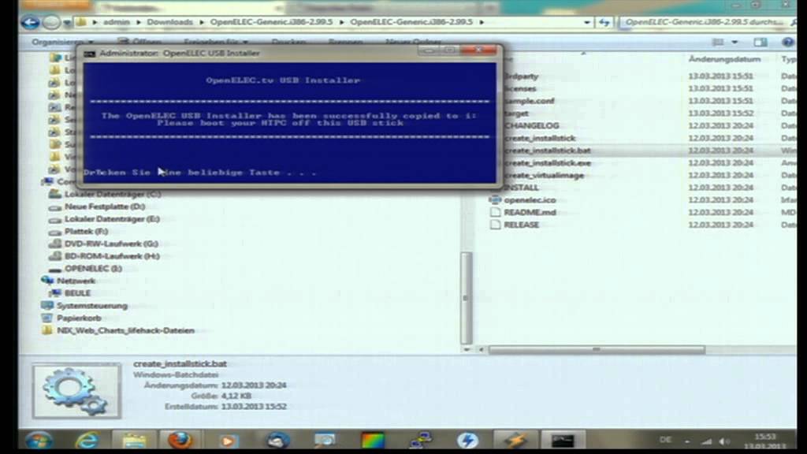The width and height of the screenshot is (807, 454).
Task: Select Neue Festplatte (D:) drive
Action: pos(105,207)
